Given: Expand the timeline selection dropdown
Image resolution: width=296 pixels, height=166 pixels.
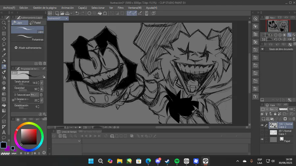Looking at the screenshot, I should click(x=79, y=141).
